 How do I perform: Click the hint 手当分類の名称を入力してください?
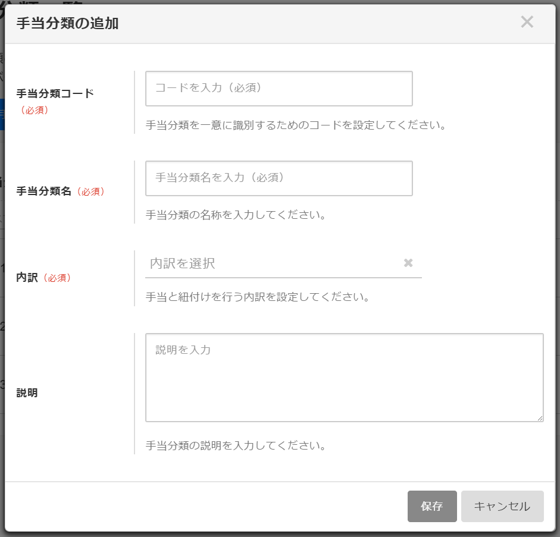click(236, 215)
